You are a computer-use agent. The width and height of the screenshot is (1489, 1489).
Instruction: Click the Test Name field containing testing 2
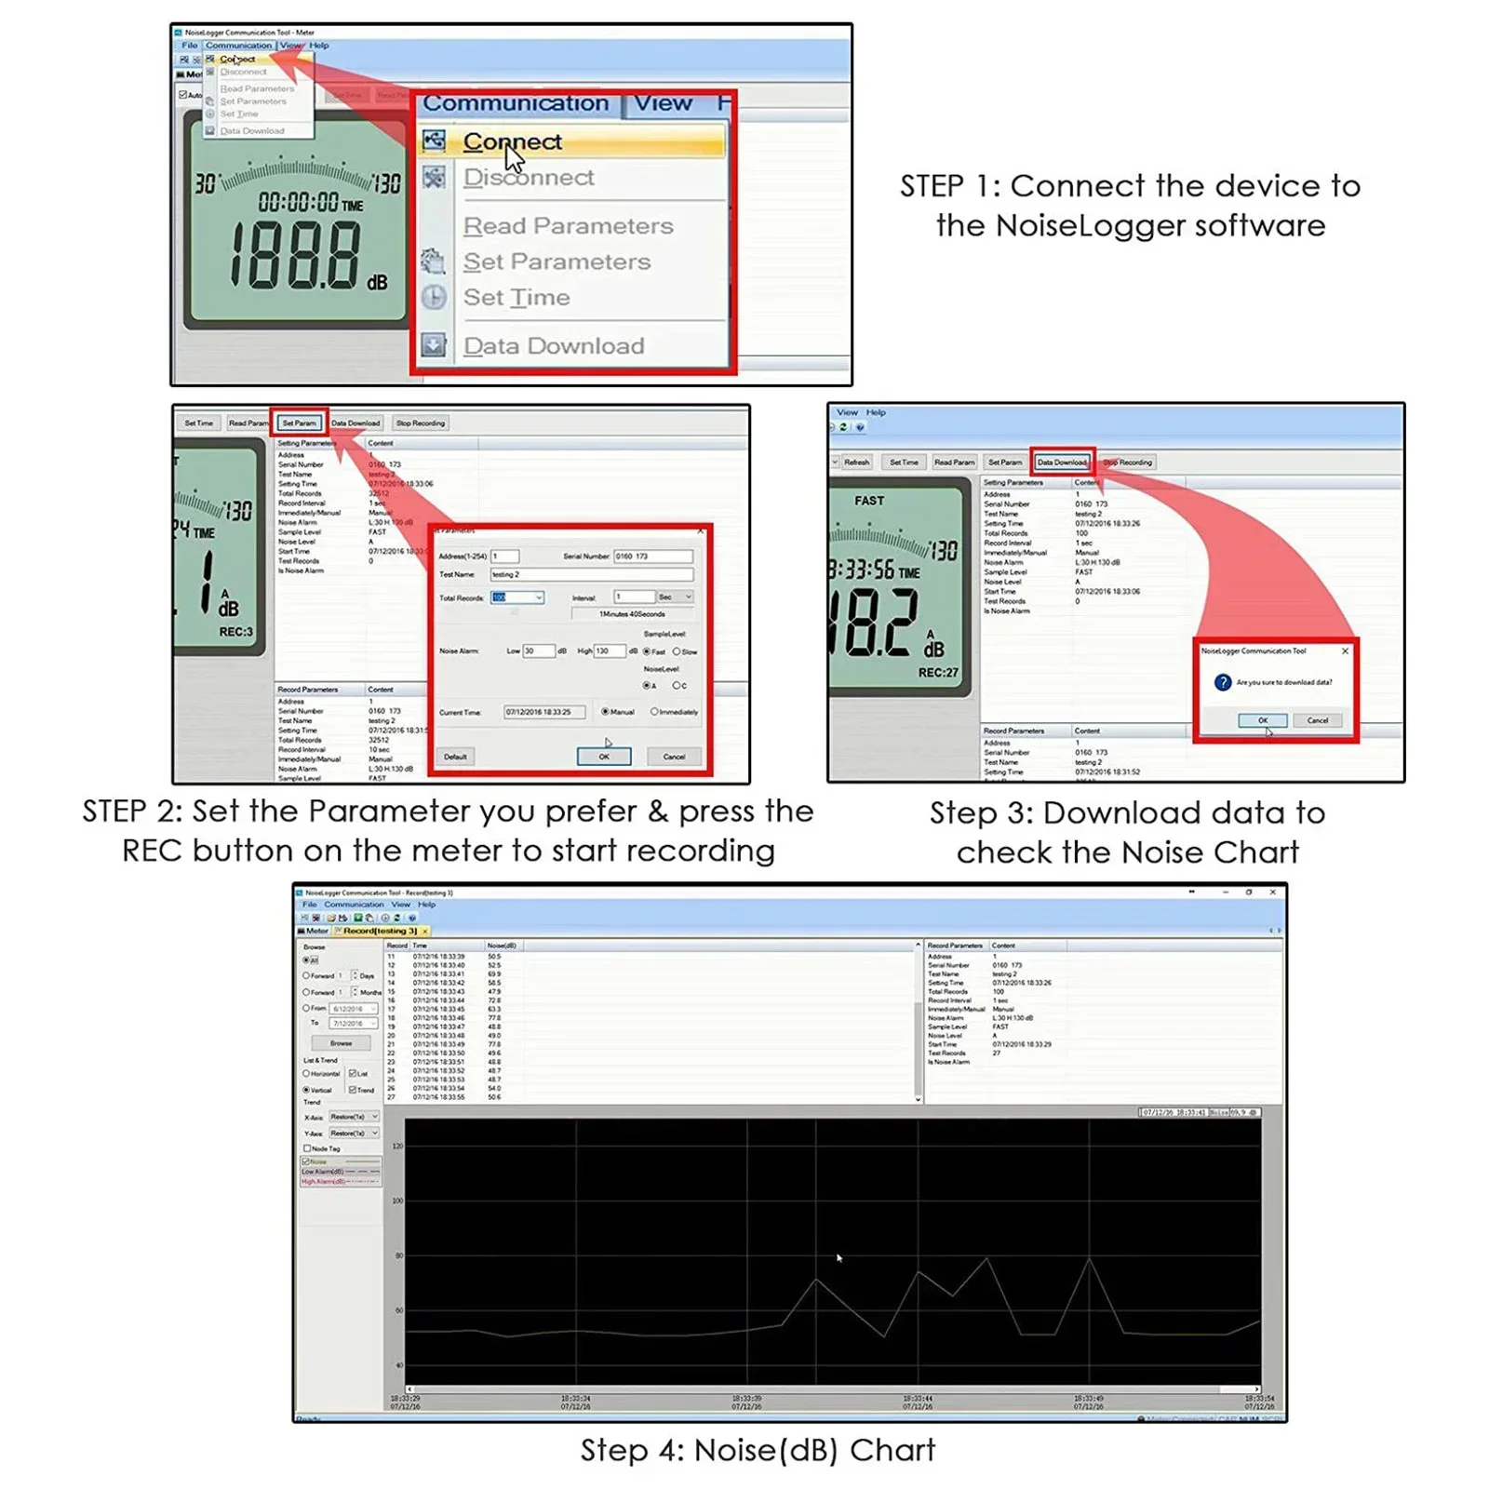click(x=592, y=574)
